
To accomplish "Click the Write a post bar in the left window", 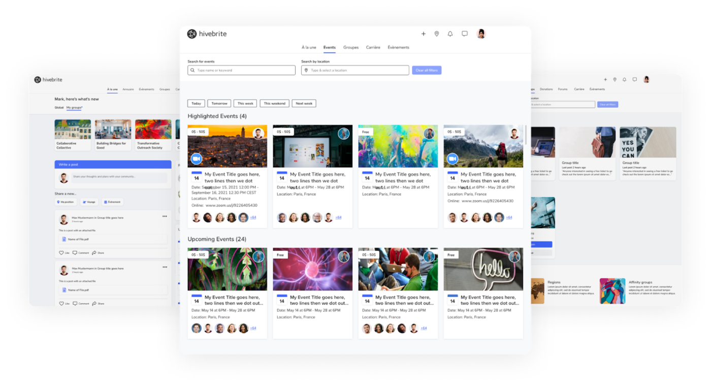I will [113, 165].
